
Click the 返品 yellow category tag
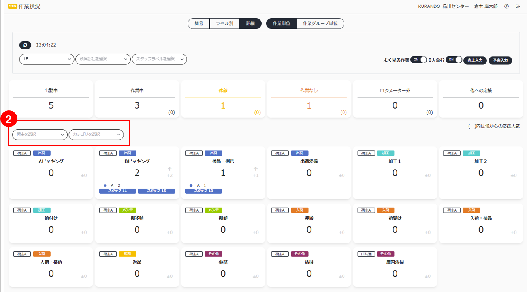coord(128,254)
